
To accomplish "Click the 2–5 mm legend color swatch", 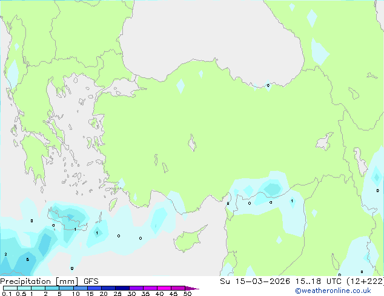I will click(53, 288).
